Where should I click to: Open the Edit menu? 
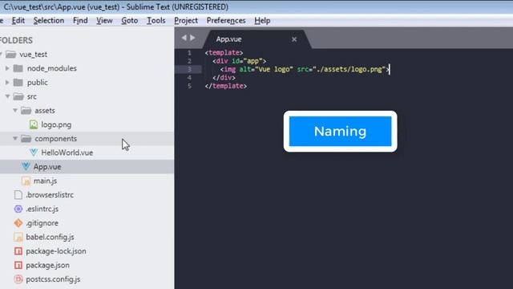pos(18,21)
